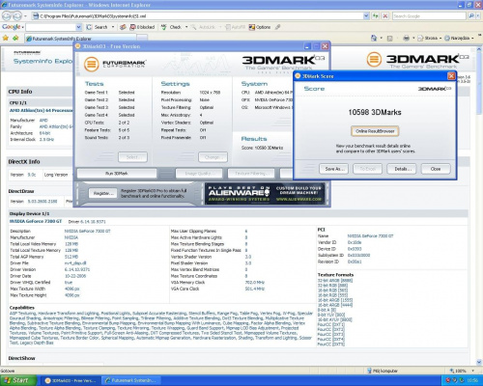Image resolution: width=483 pixels, height=386 pixels.
Task: Click the Google toolbar logo
Action: (12, 27)
